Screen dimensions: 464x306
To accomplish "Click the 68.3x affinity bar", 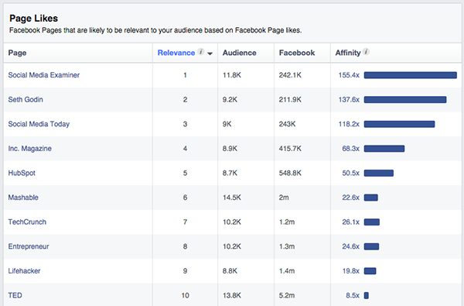I will pyautogui.click(x=384, y=149).
